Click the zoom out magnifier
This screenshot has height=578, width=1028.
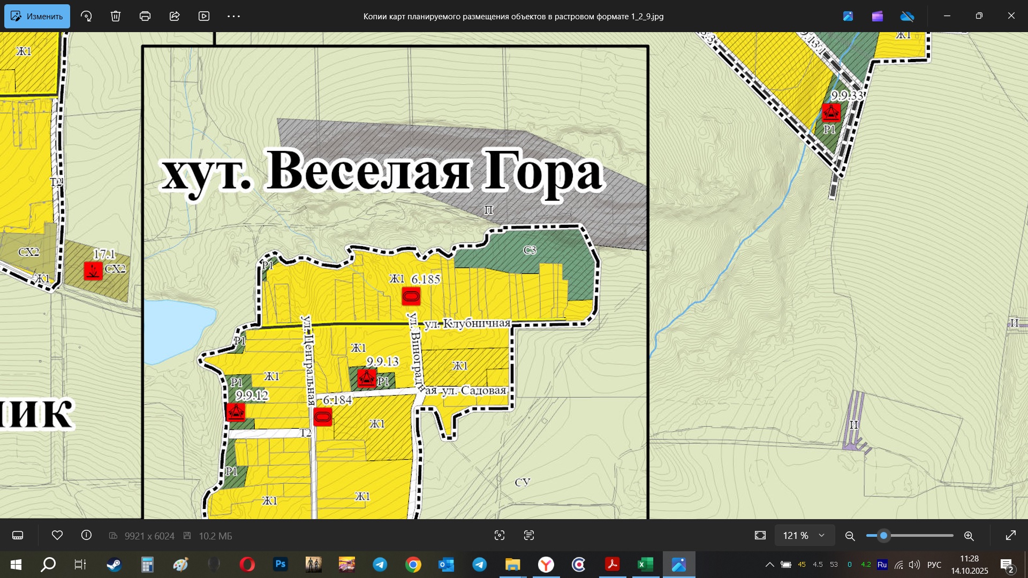pos(850,536)
